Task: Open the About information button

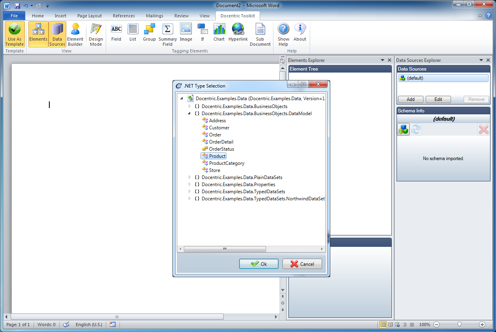Action: pyautogui.click(x=300, y=32)
